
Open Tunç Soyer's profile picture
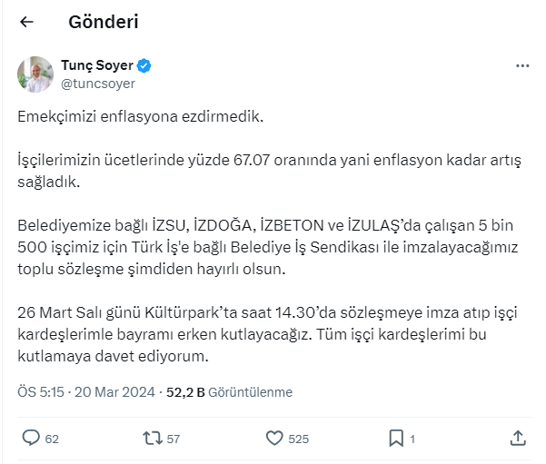click(35, 74)
